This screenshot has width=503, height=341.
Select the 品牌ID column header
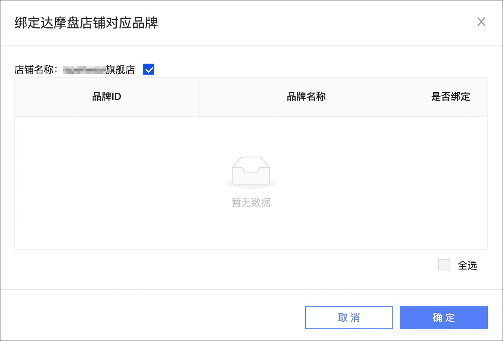click(x=107, y=97)
